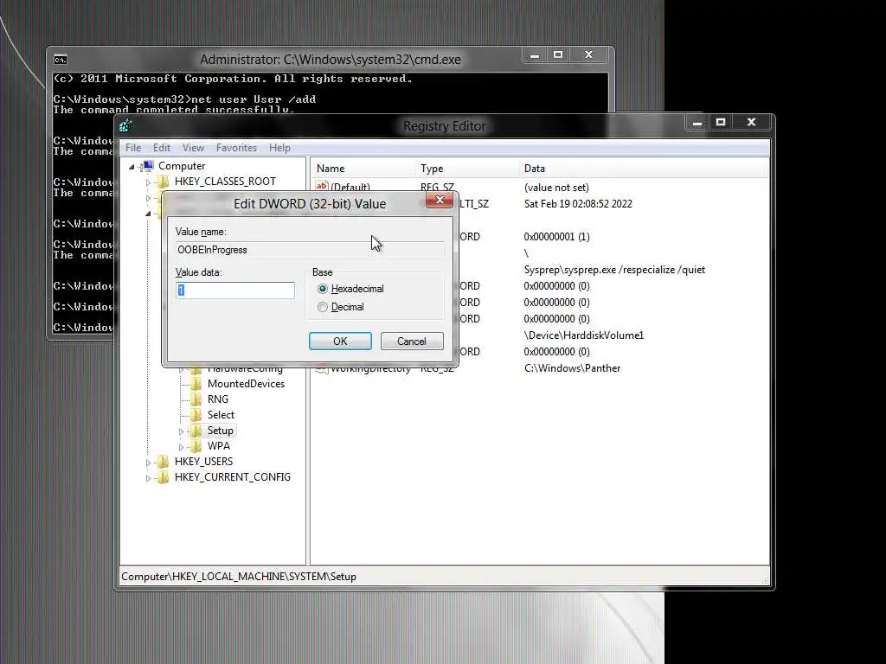Click the HKEY_CURRENT_CONFIG folder icon
The width and height of the screenshot is (886, 664).
164,477
